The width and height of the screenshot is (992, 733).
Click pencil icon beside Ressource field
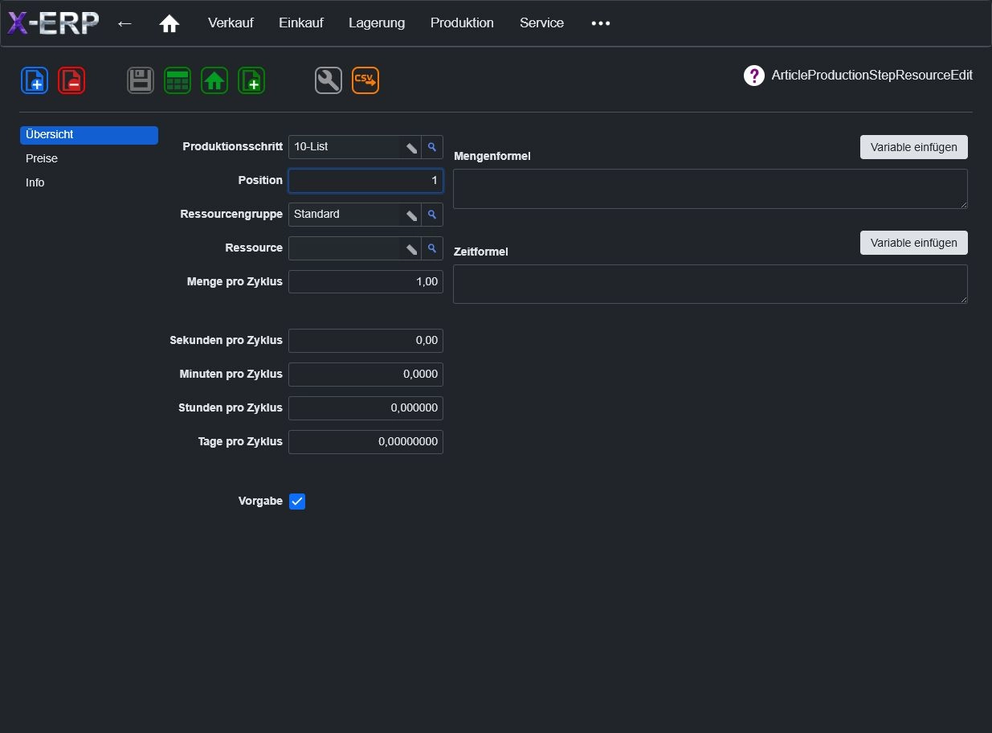tap(411, 248)
